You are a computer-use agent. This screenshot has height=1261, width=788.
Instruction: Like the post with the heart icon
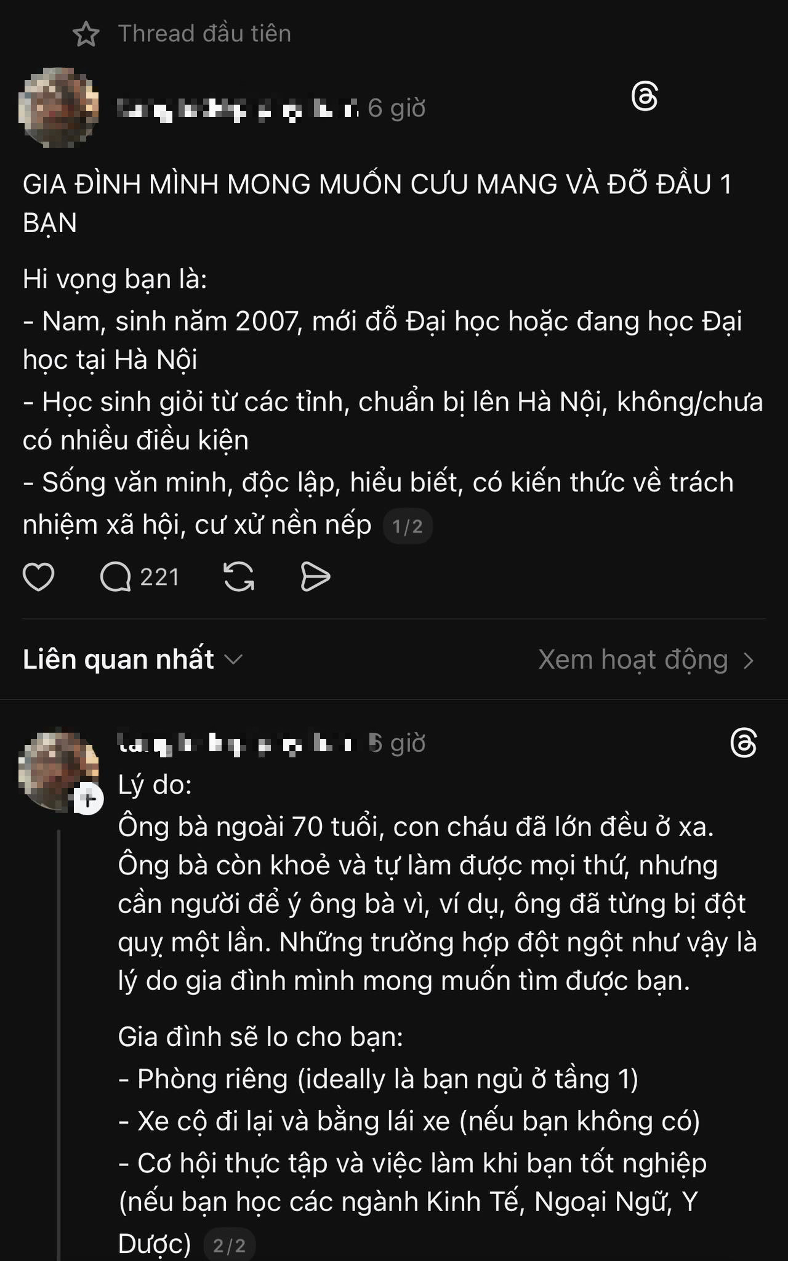tap(38, 577)
